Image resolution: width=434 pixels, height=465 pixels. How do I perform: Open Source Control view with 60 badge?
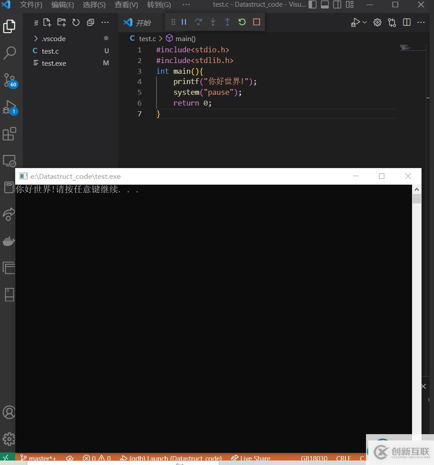pyautogui.click(x=10, y=80)
